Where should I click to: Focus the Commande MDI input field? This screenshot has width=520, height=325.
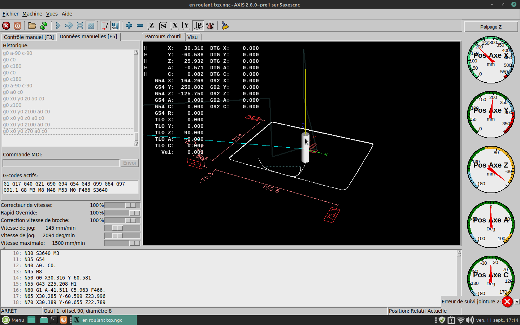[x=61, y=163]
